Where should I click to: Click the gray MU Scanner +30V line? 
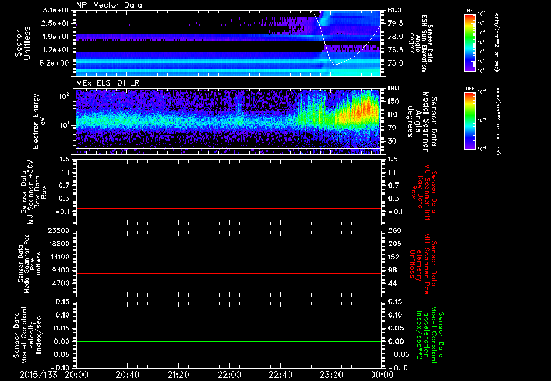pos(229,208)
